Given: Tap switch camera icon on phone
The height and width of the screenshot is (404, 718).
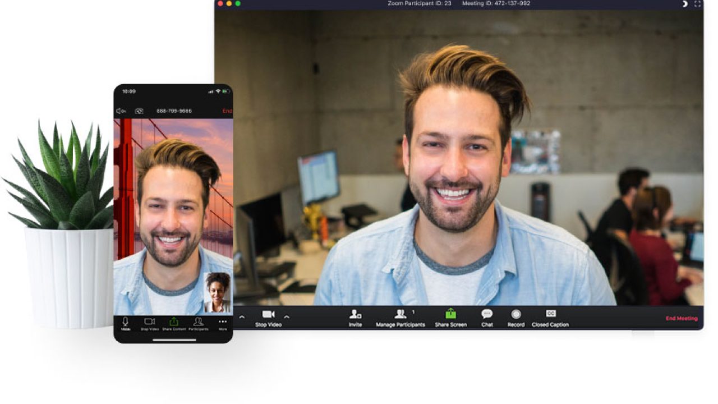Looking at the screenshot, I should (139, 111).
